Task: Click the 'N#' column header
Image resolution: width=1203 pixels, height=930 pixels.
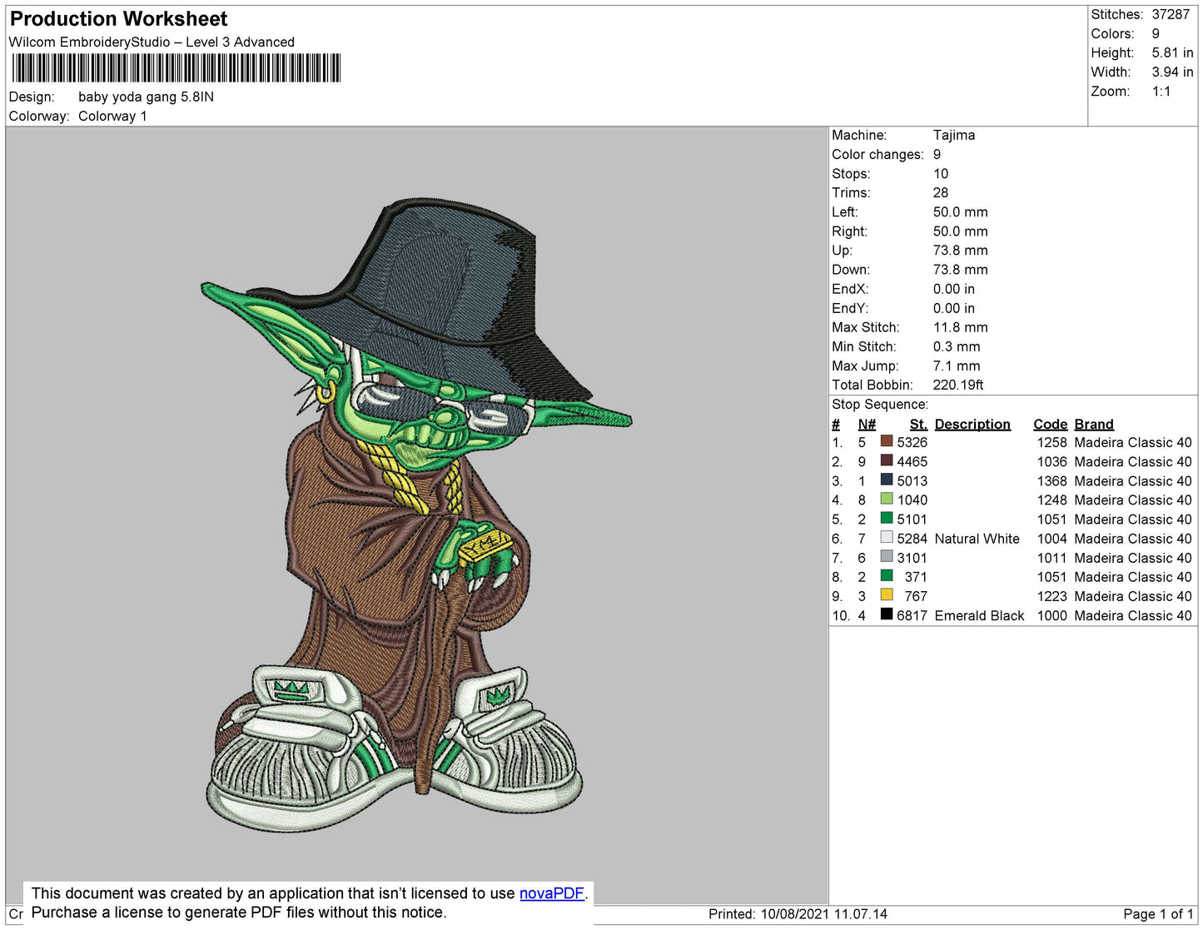Action: point(867,424)
